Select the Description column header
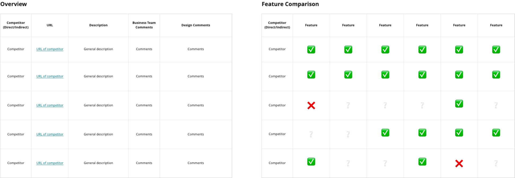Screen dimensions: 515x178 click(98, 25)
